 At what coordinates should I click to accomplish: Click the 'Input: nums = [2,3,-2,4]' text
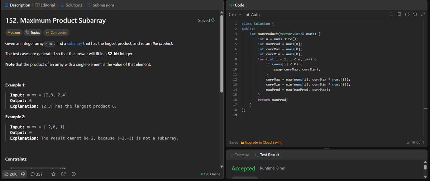coord(38,95)
